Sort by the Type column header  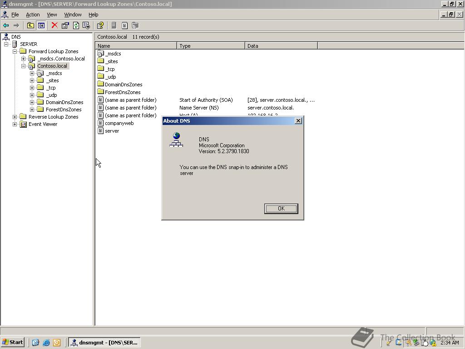click(x=211, y=46)
